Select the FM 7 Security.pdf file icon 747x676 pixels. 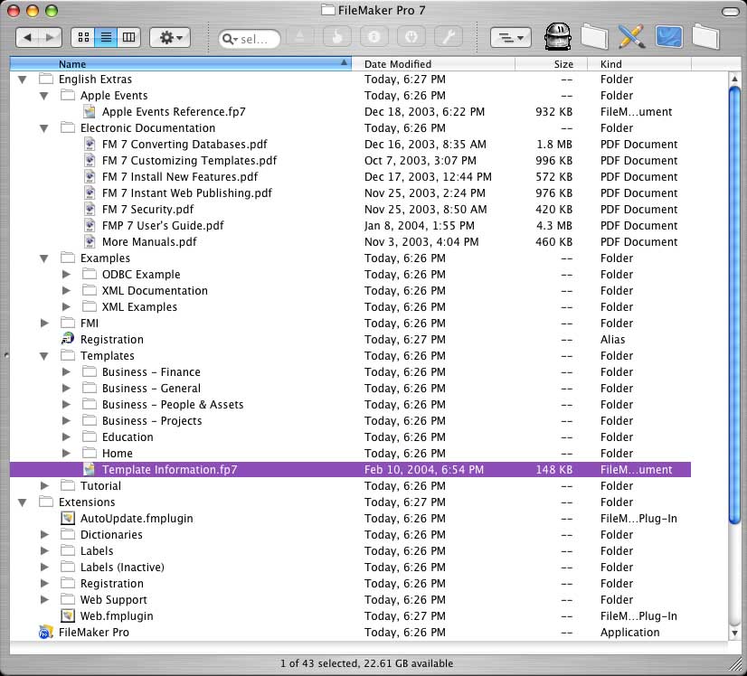[90, 209]
